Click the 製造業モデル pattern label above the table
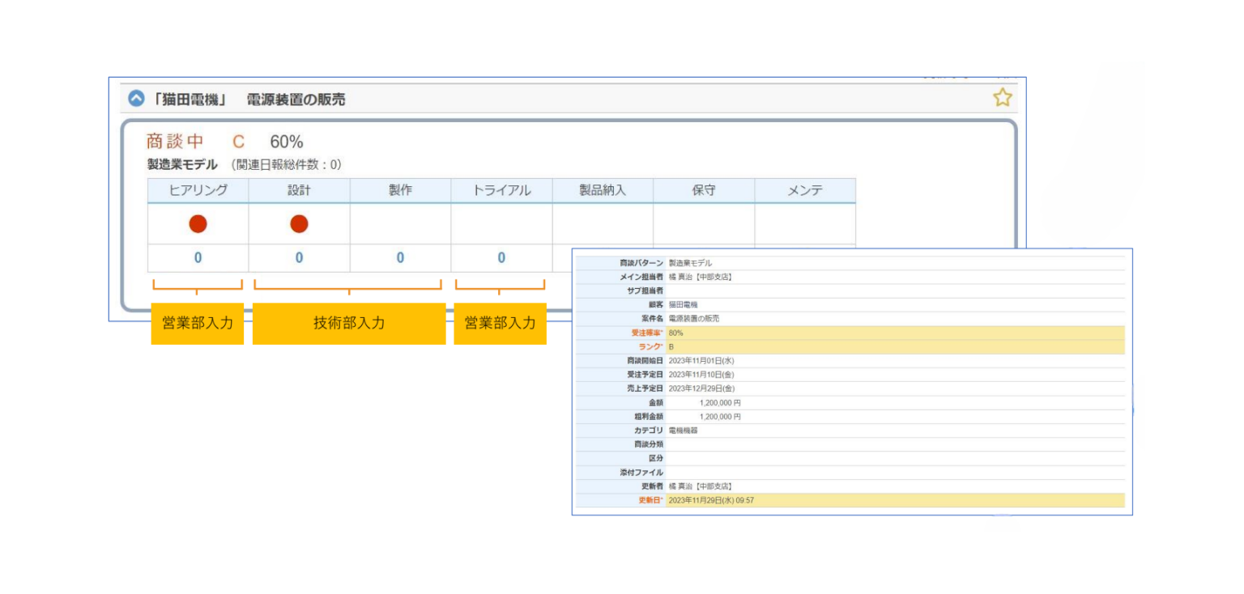The width and height of the screenshot is (1244, 594). pos(182,164)
